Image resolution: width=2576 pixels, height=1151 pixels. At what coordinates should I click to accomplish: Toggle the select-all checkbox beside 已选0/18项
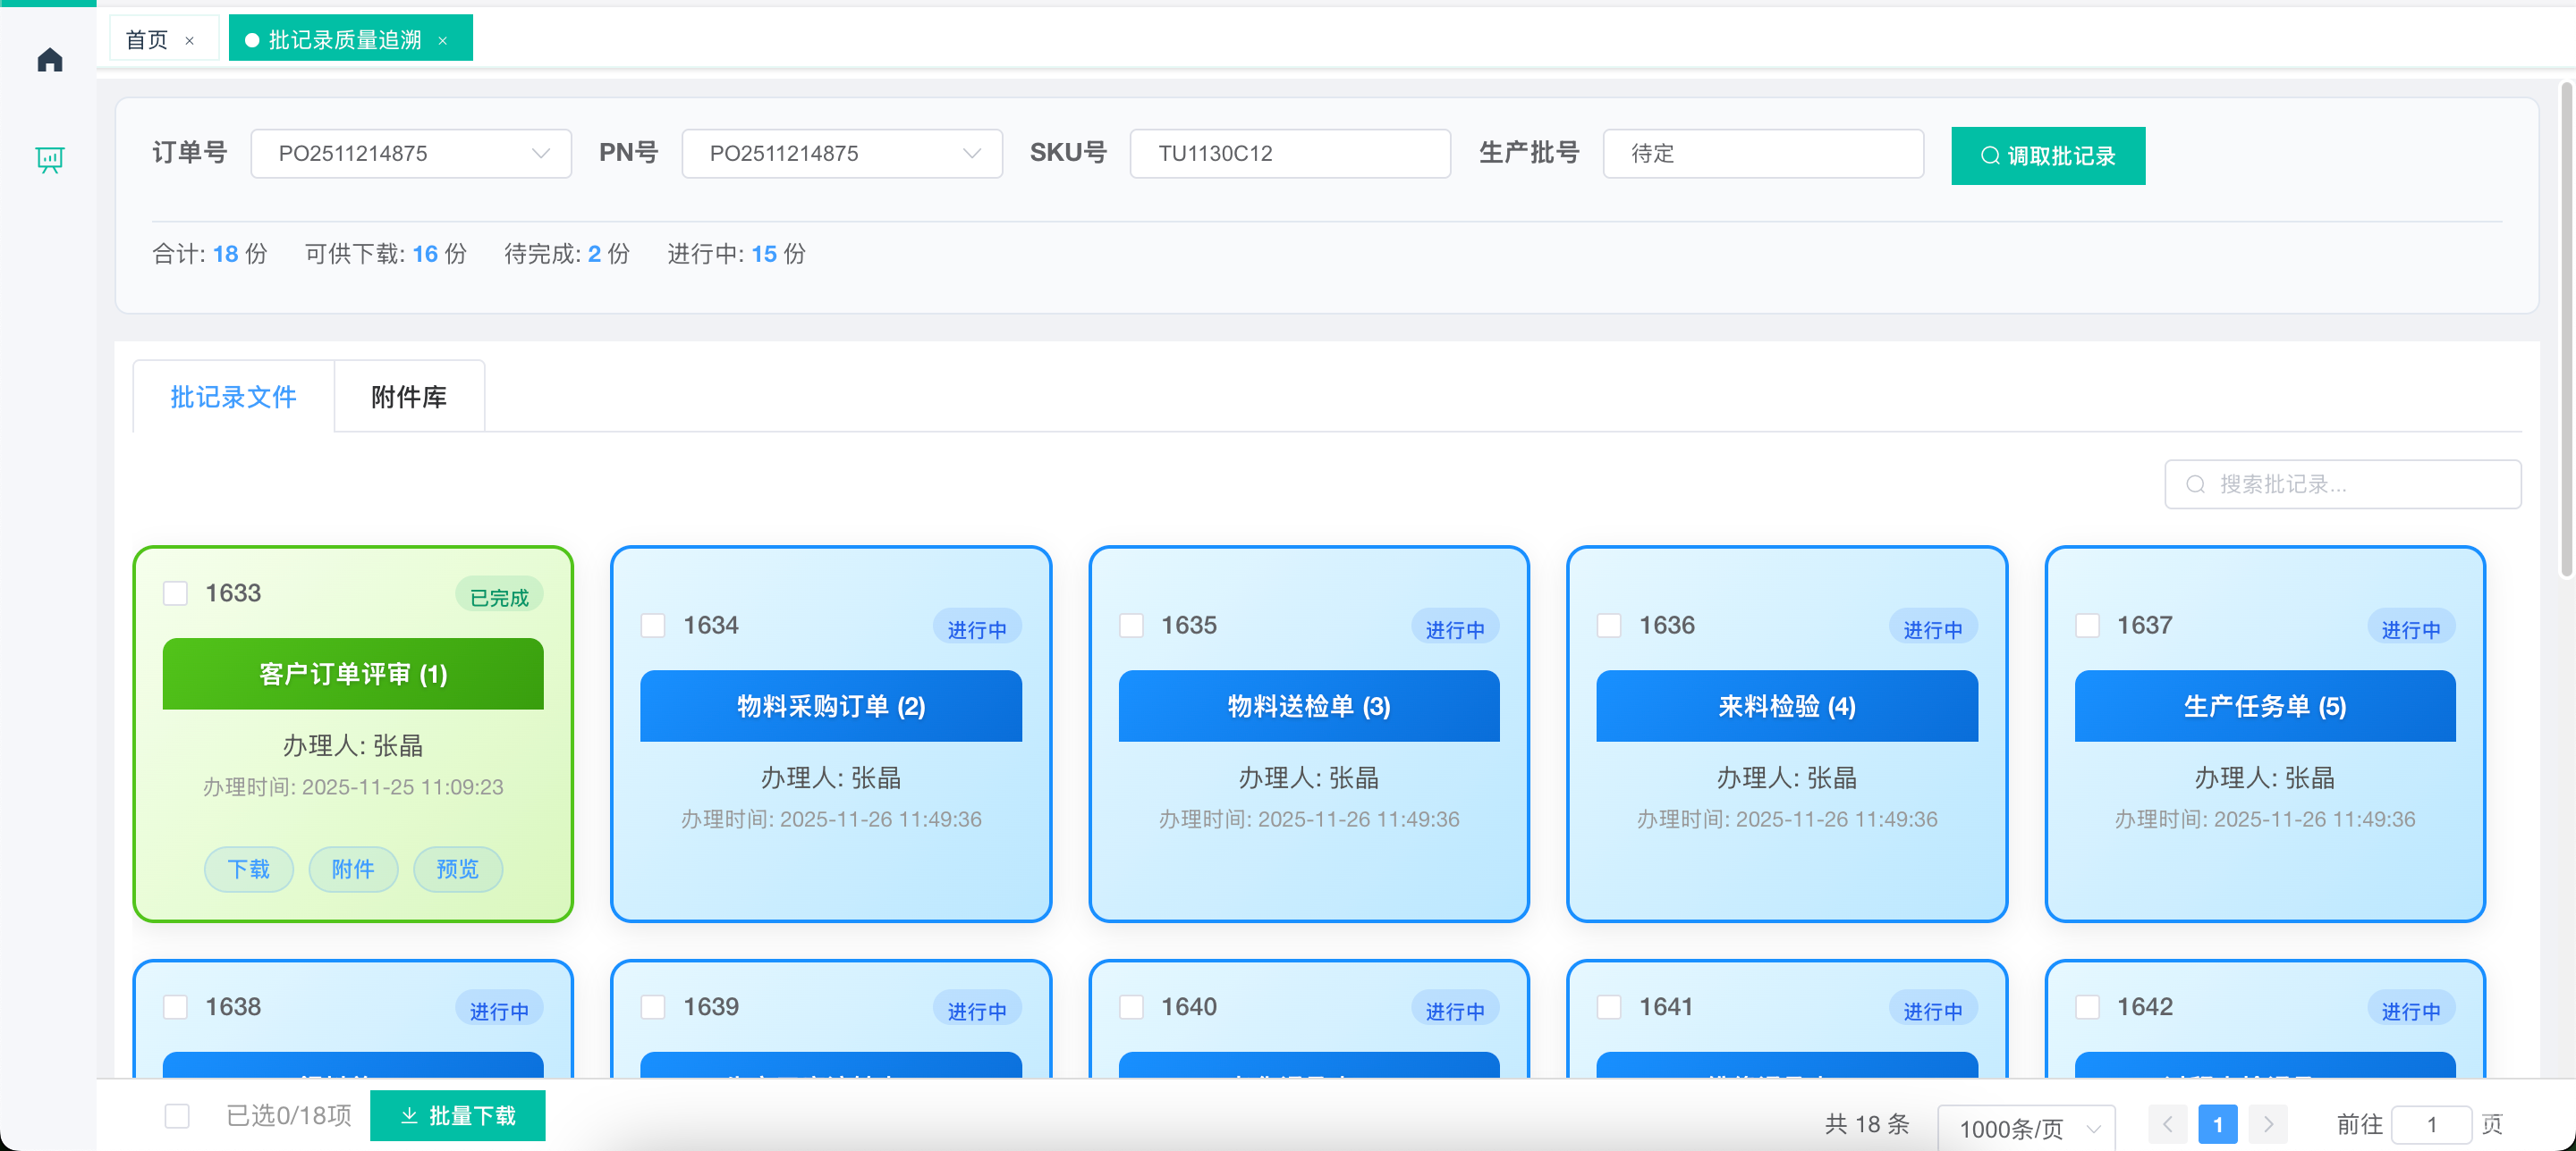pyautogui.click(x=177, y=1116)
